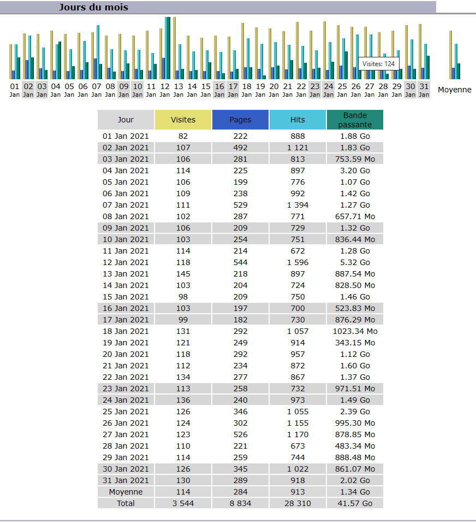Screen dimensions: 476x523
Task: Click the bandwidth value 2.39 Go
Action: (355, 412)
